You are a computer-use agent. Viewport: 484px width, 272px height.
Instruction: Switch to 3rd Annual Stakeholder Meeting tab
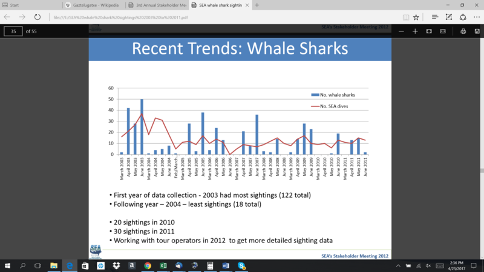tap(150, 5)
